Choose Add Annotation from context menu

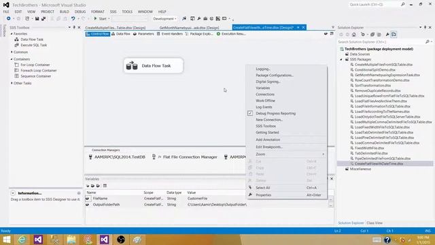click(268, 140)
